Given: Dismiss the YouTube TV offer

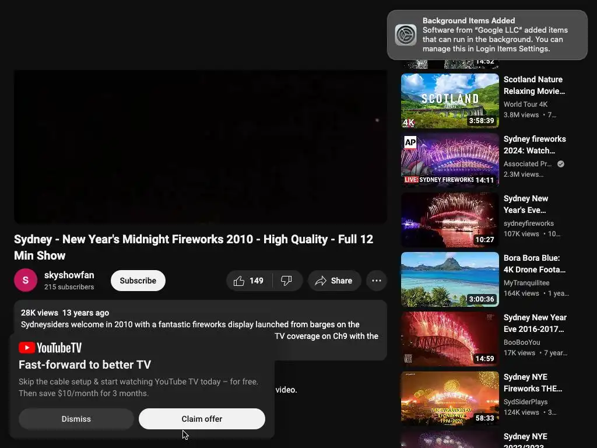Looking at the screenshot, I should [76, 419].
